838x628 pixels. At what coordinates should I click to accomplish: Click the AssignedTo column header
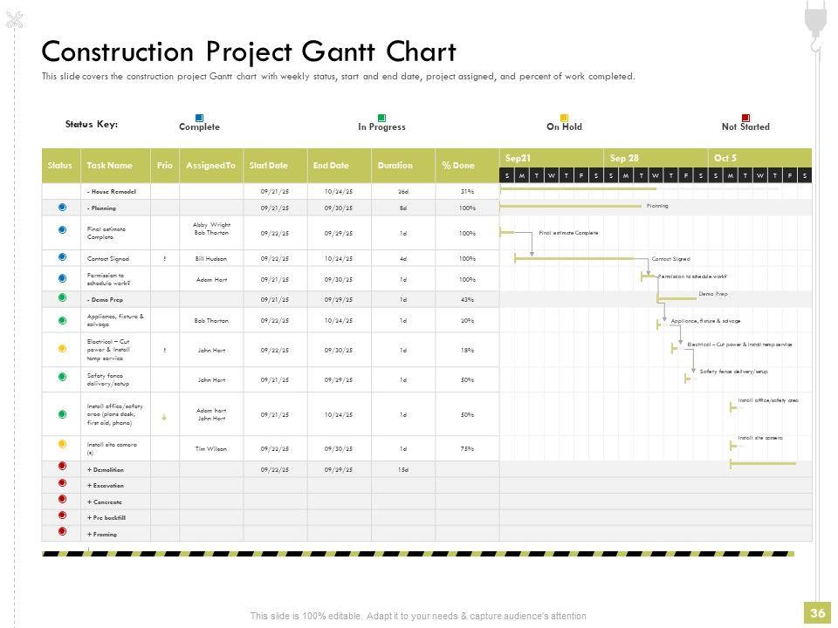tap(211, 166)
